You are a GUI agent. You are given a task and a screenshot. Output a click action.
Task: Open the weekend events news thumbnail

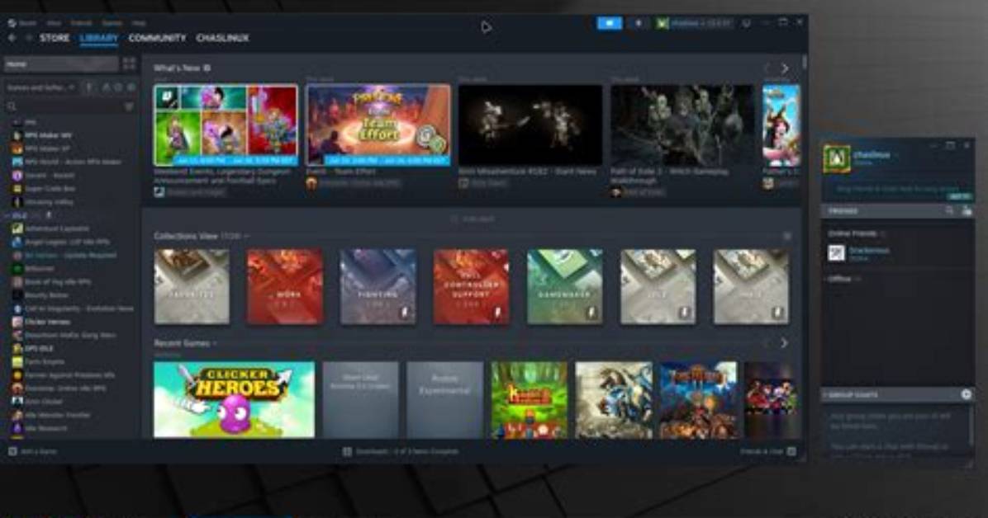click(x=226, y=125)
